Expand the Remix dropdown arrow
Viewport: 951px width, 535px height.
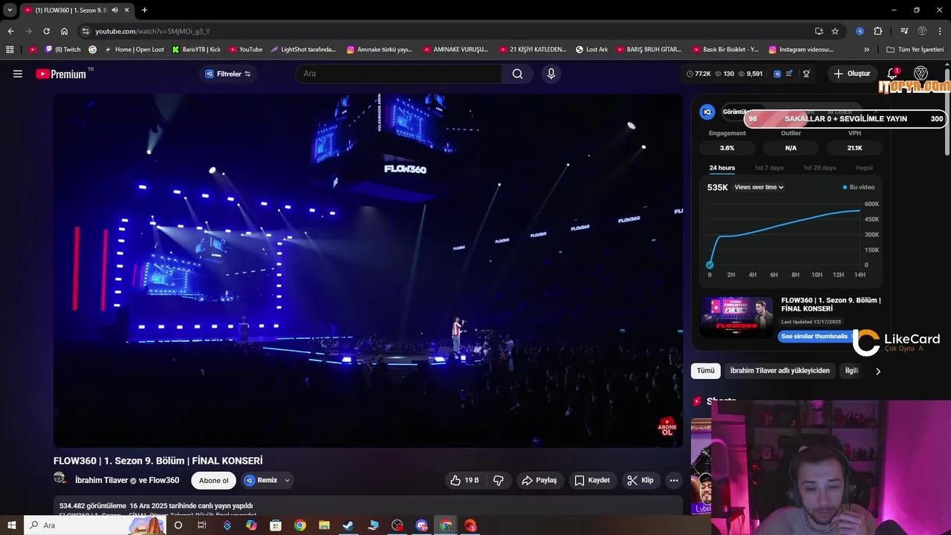pyautogui.click(x=287, y=481)
